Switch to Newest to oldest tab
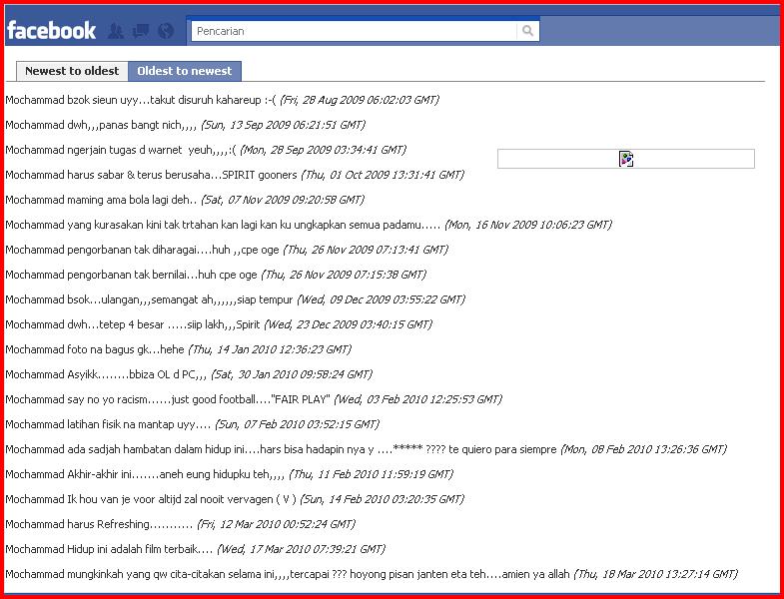 (x=72, y=71)
